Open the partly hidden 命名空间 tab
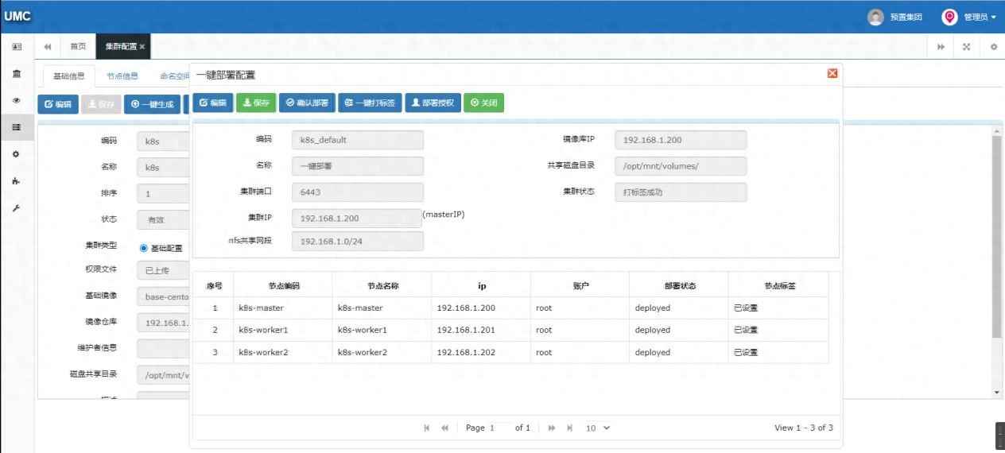Viewport: 1005px width, 453px height. (x=174, y=76)
